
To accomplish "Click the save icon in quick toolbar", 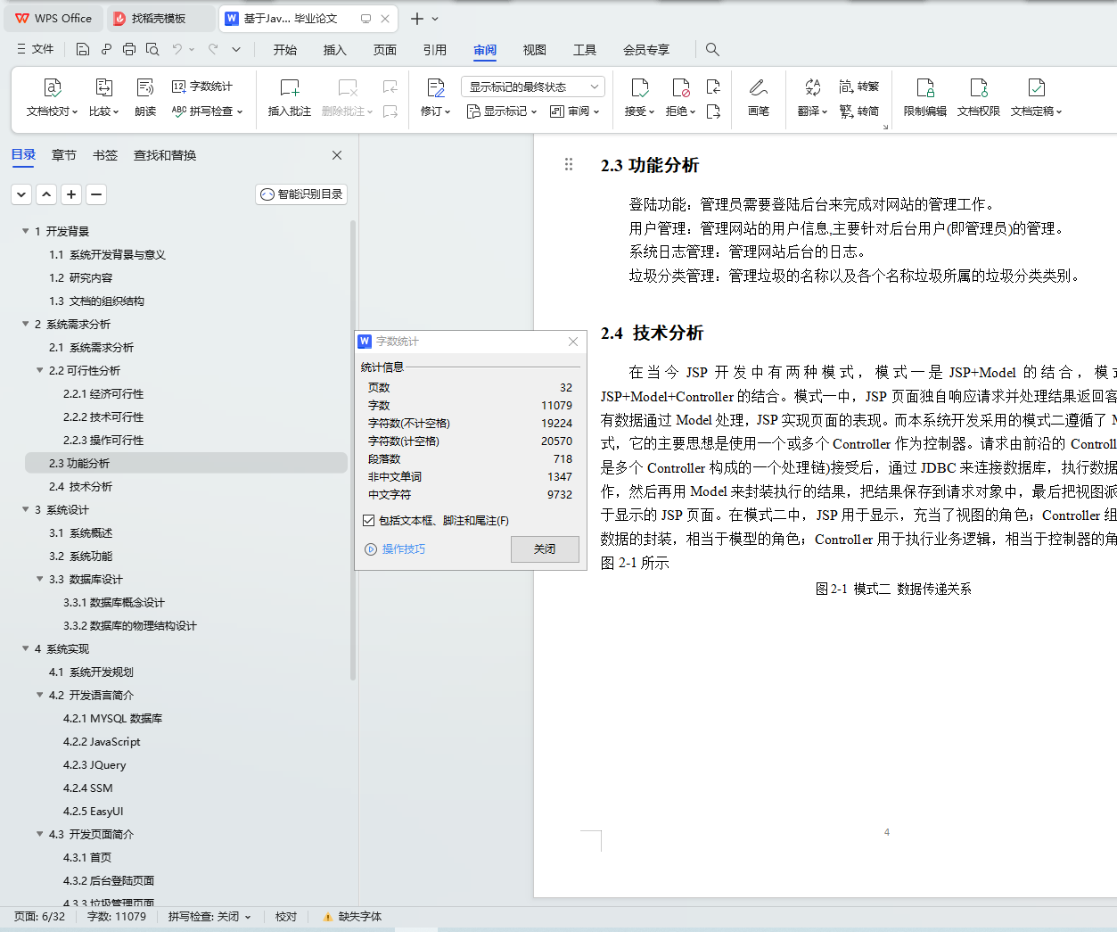I will (x=83, y=49).
